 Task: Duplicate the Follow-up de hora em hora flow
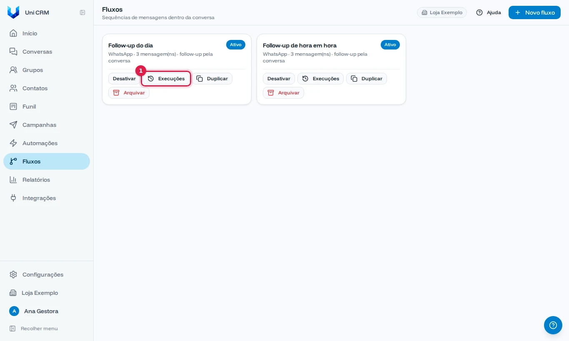[x=367, y=79]
